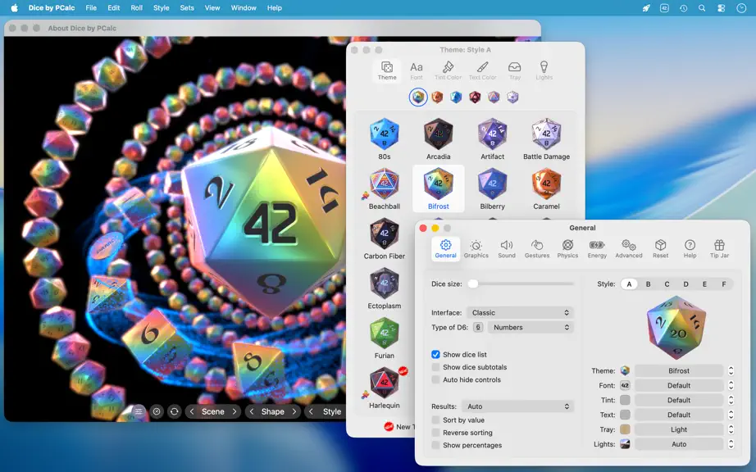The image size is (756, 472).
Task: Select the 80s dice theme
Action: click(385, 139)
